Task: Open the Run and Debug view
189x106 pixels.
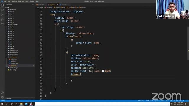Action: [x=2, y=19]
